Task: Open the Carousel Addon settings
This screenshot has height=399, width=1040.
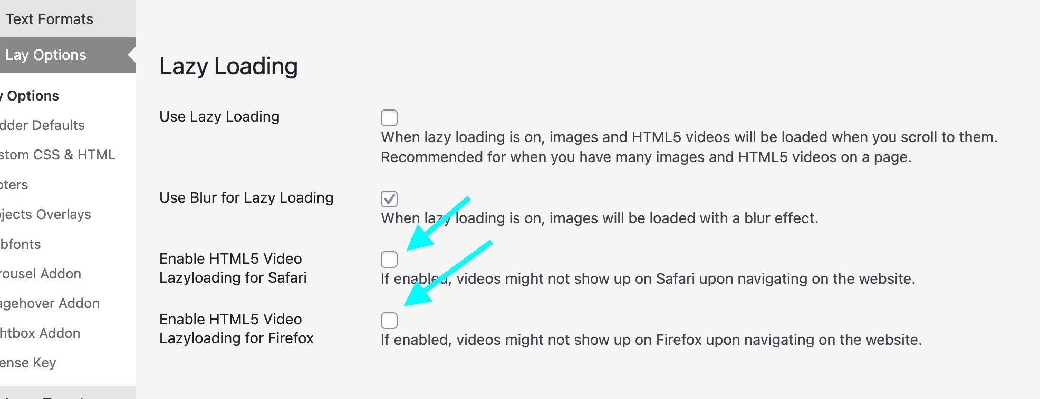Action: (40, 274)
